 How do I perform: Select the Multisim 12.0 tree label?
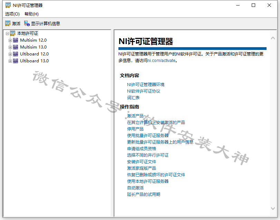tap(33, 40)
